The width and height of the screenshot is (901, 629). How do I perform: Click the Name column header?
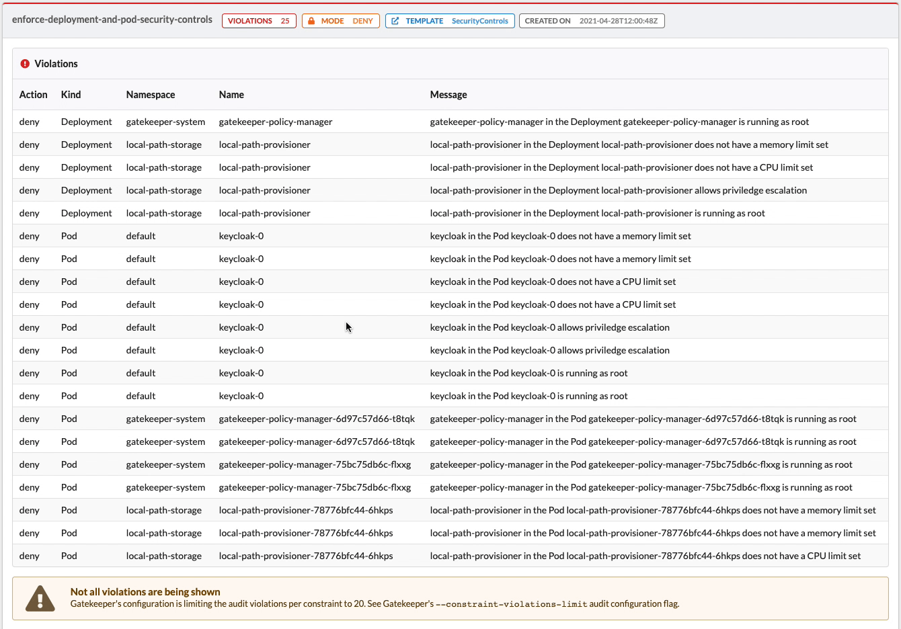click(231, 95)
